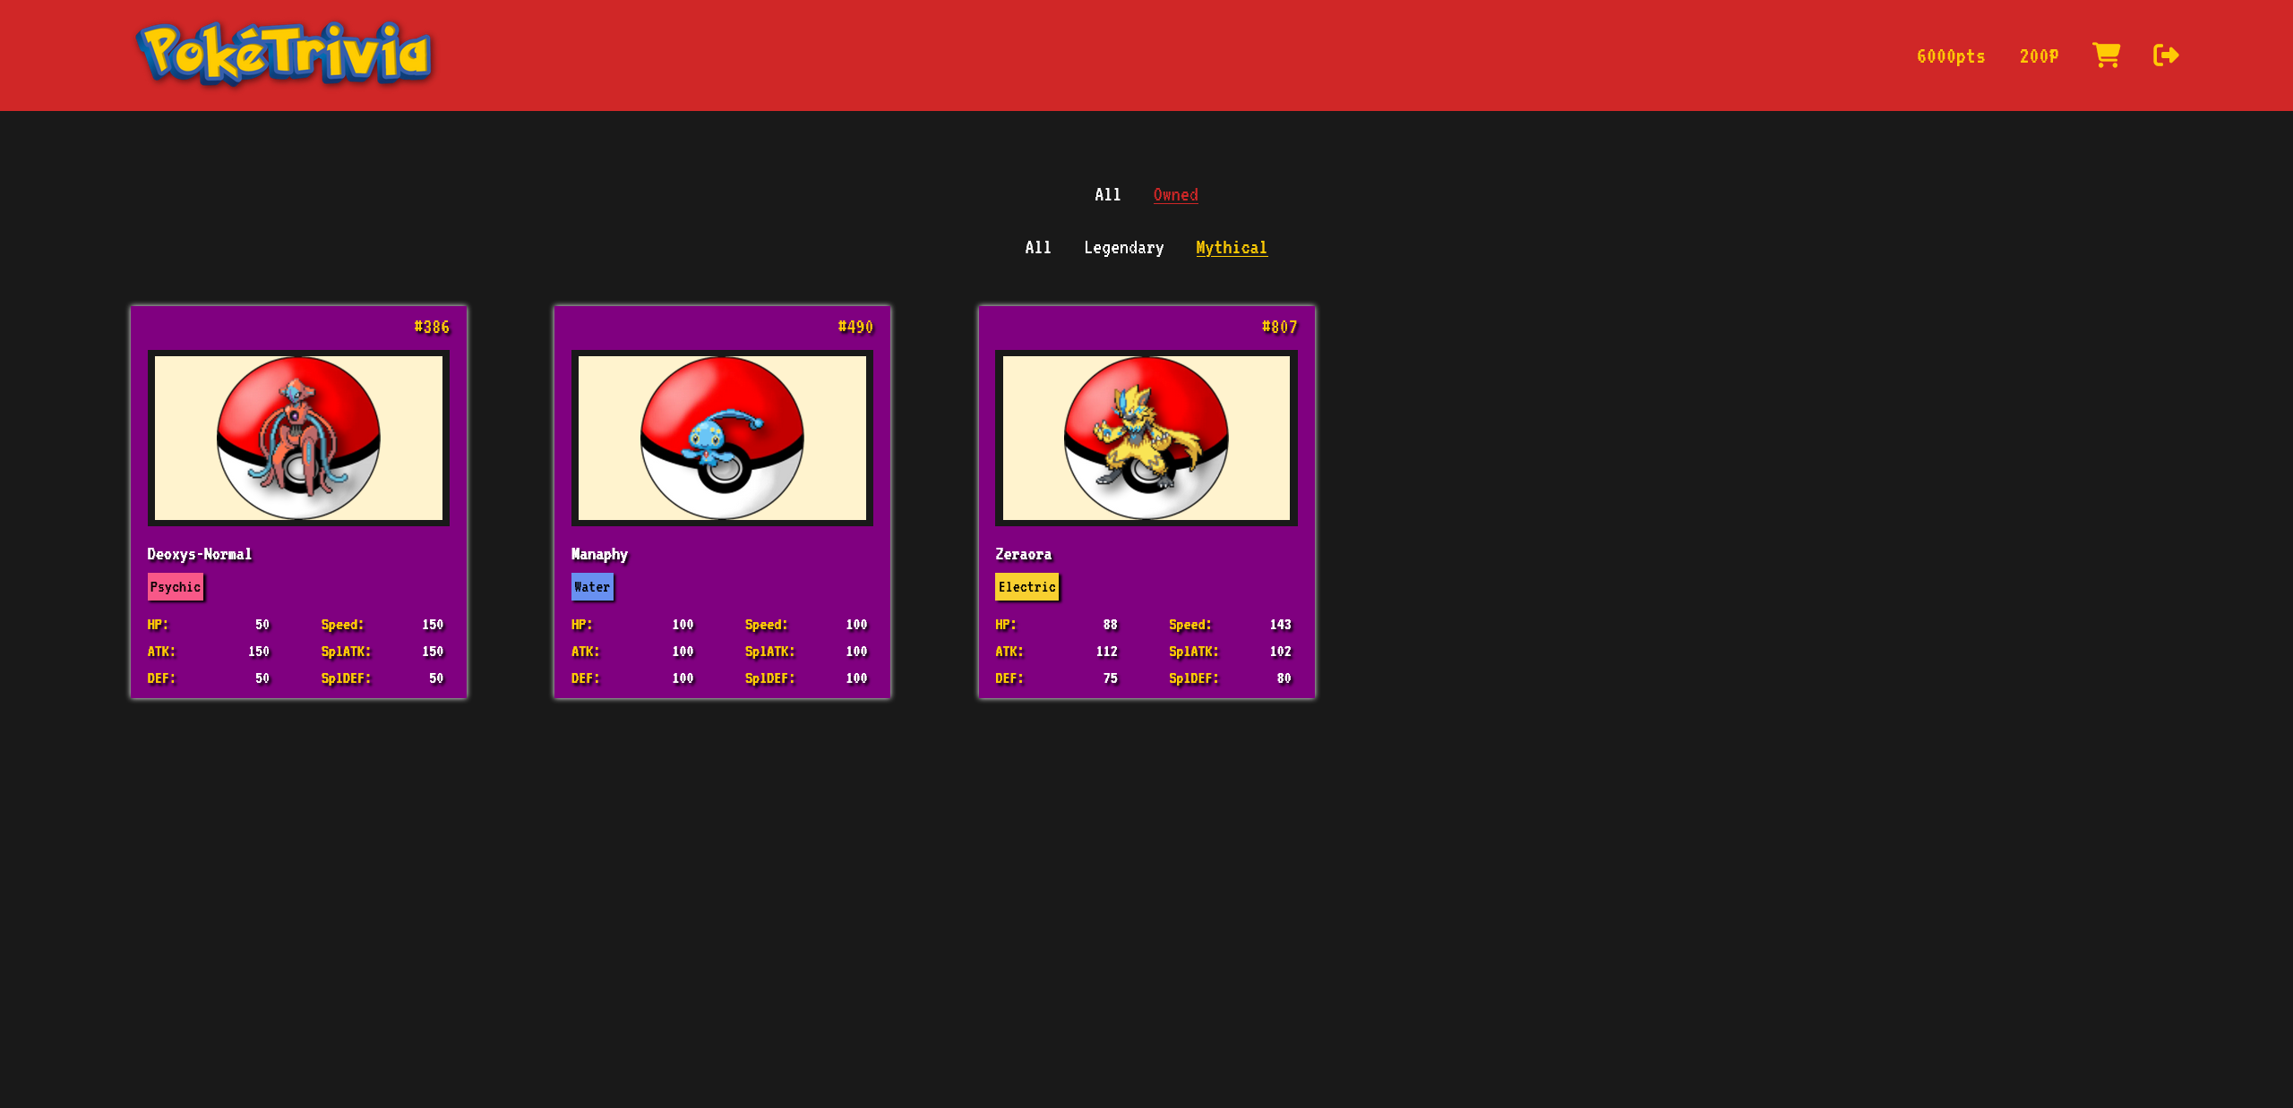Click the 6000pts score display
This screenshot has width=2293, height=1108.
point(1951,56)
